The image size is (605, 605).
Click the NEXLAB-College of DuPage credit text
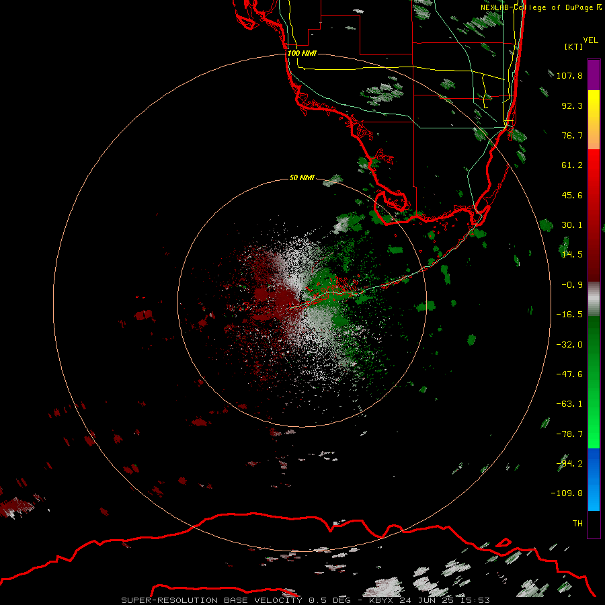point(541,7)
